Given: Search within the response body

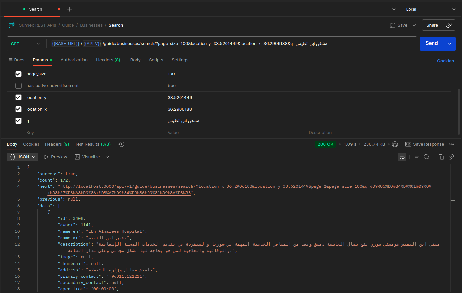Looking at the screenshot, I should tap(426, 157).
